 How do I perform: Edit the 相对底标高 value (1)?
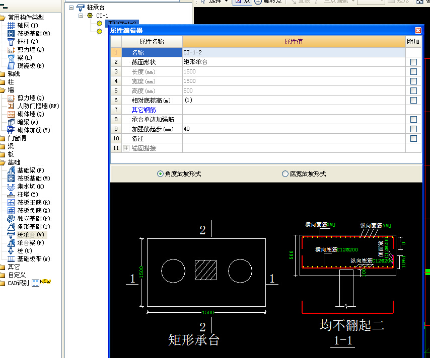coord(294,100)
